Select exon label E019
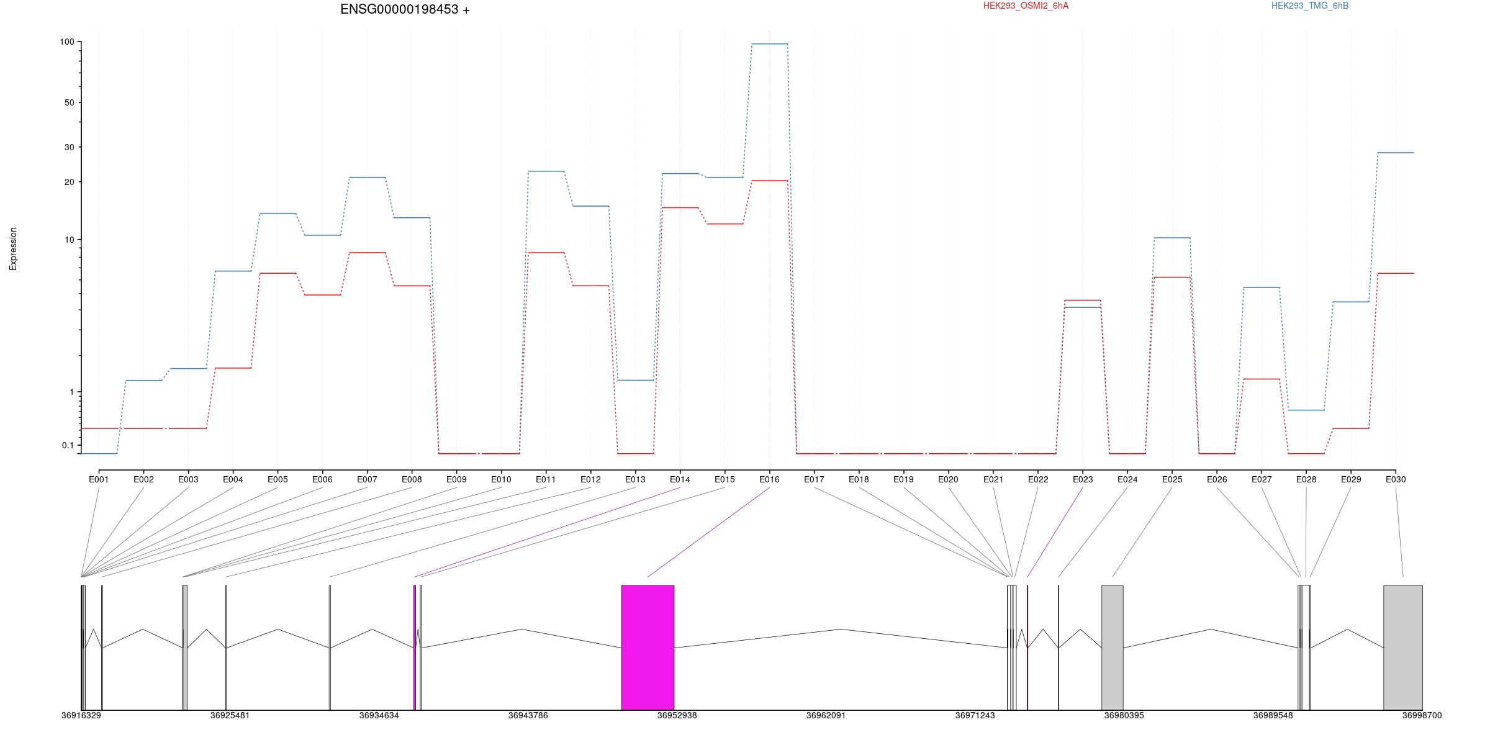Image resolution: width=1490 pixels, height=745 pixels. (903, 479)
